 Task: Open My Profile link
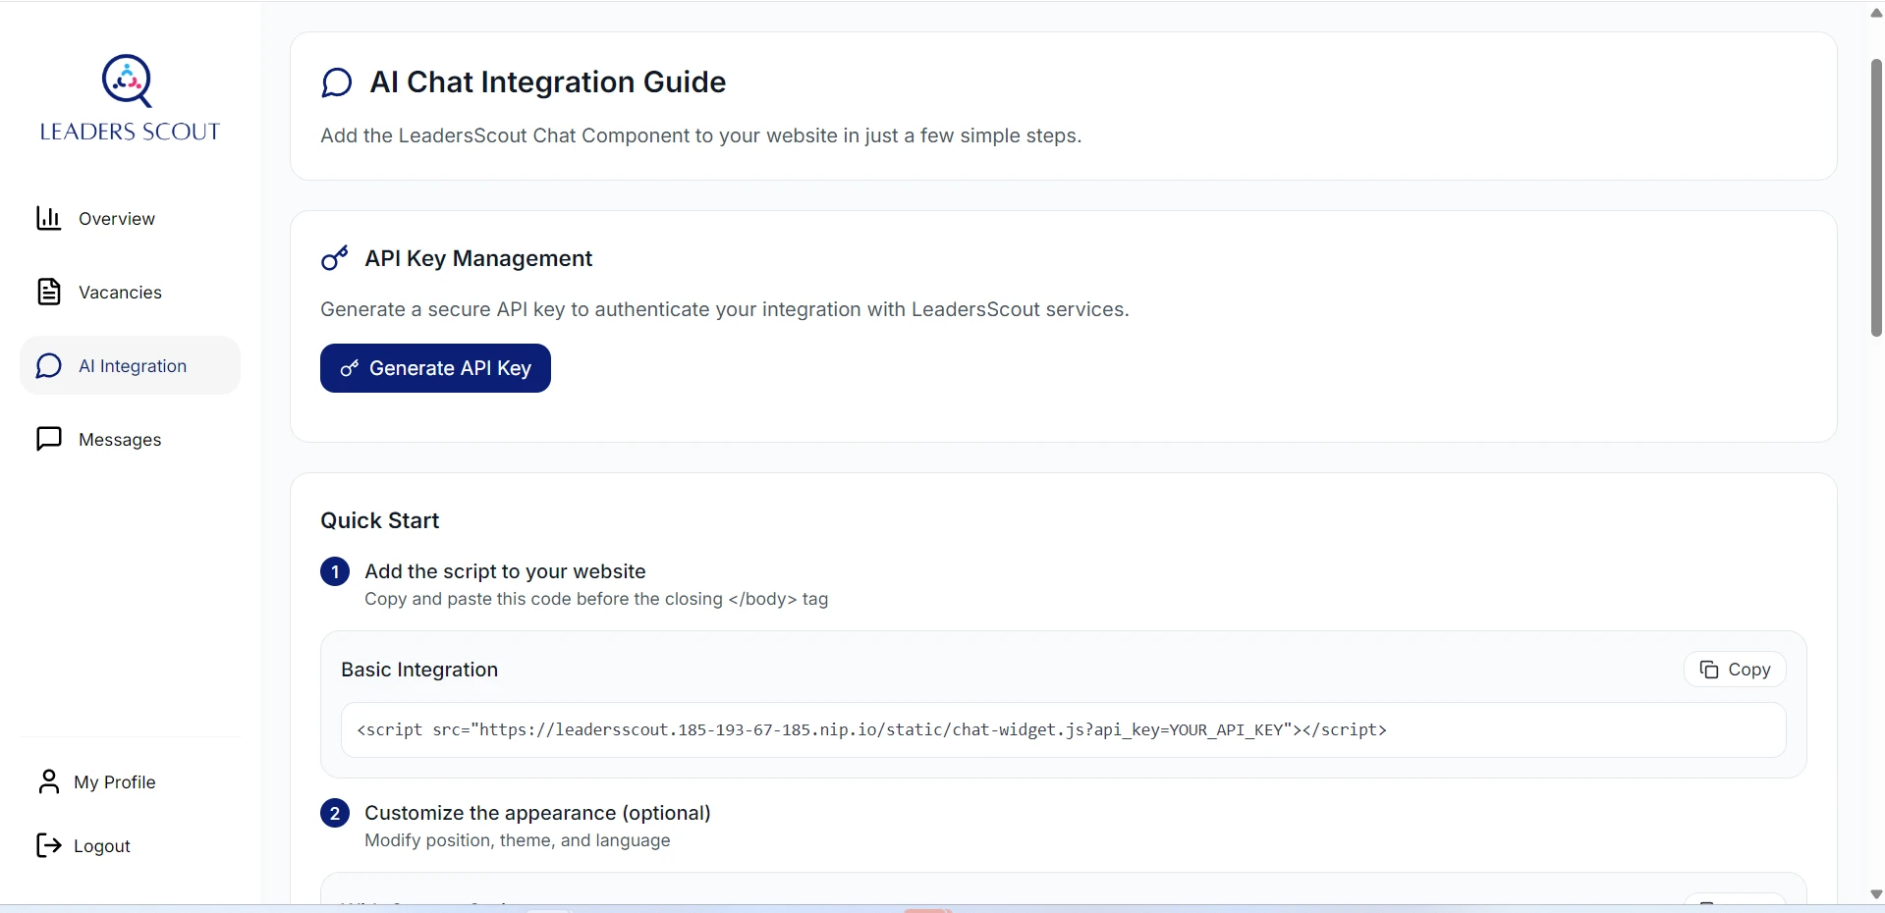(x=115, y=782)
